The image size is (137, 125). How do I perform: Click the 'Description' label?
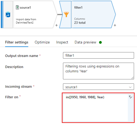click(14, 67)
